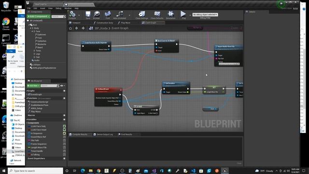Collapse the Functions section

tap(27, 98)
